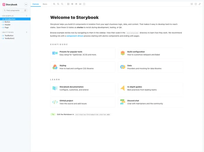Copy the canvas link
The height and width of the screenshot is (152, 204).
(200, 4)
